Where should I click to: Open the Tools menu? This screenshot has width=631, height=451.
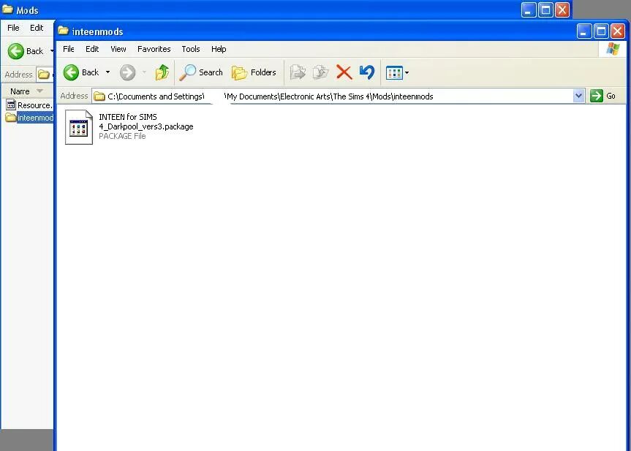tap(191, 49)
